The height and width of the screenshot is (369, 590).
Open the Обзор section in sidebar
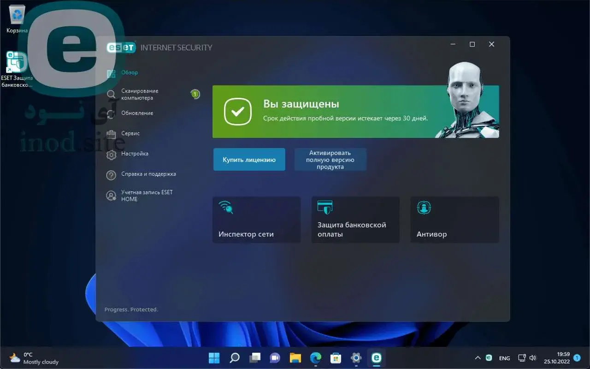(x=130, y=72)
